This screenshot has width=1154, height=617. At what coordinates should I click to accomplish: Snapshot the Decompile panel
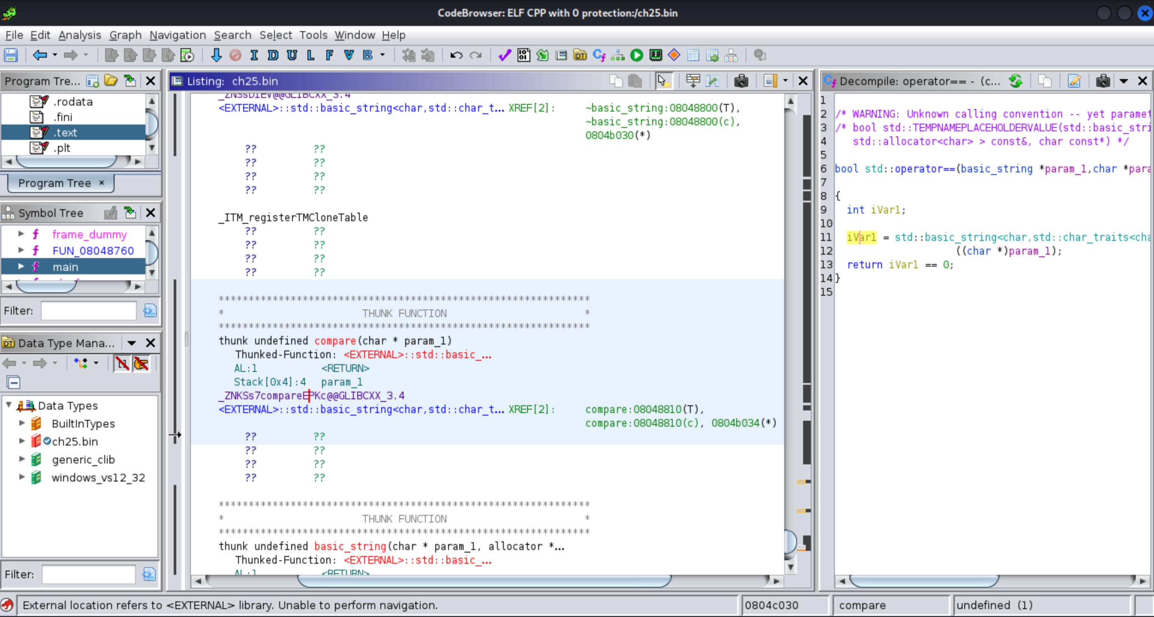click(1102, 81)
